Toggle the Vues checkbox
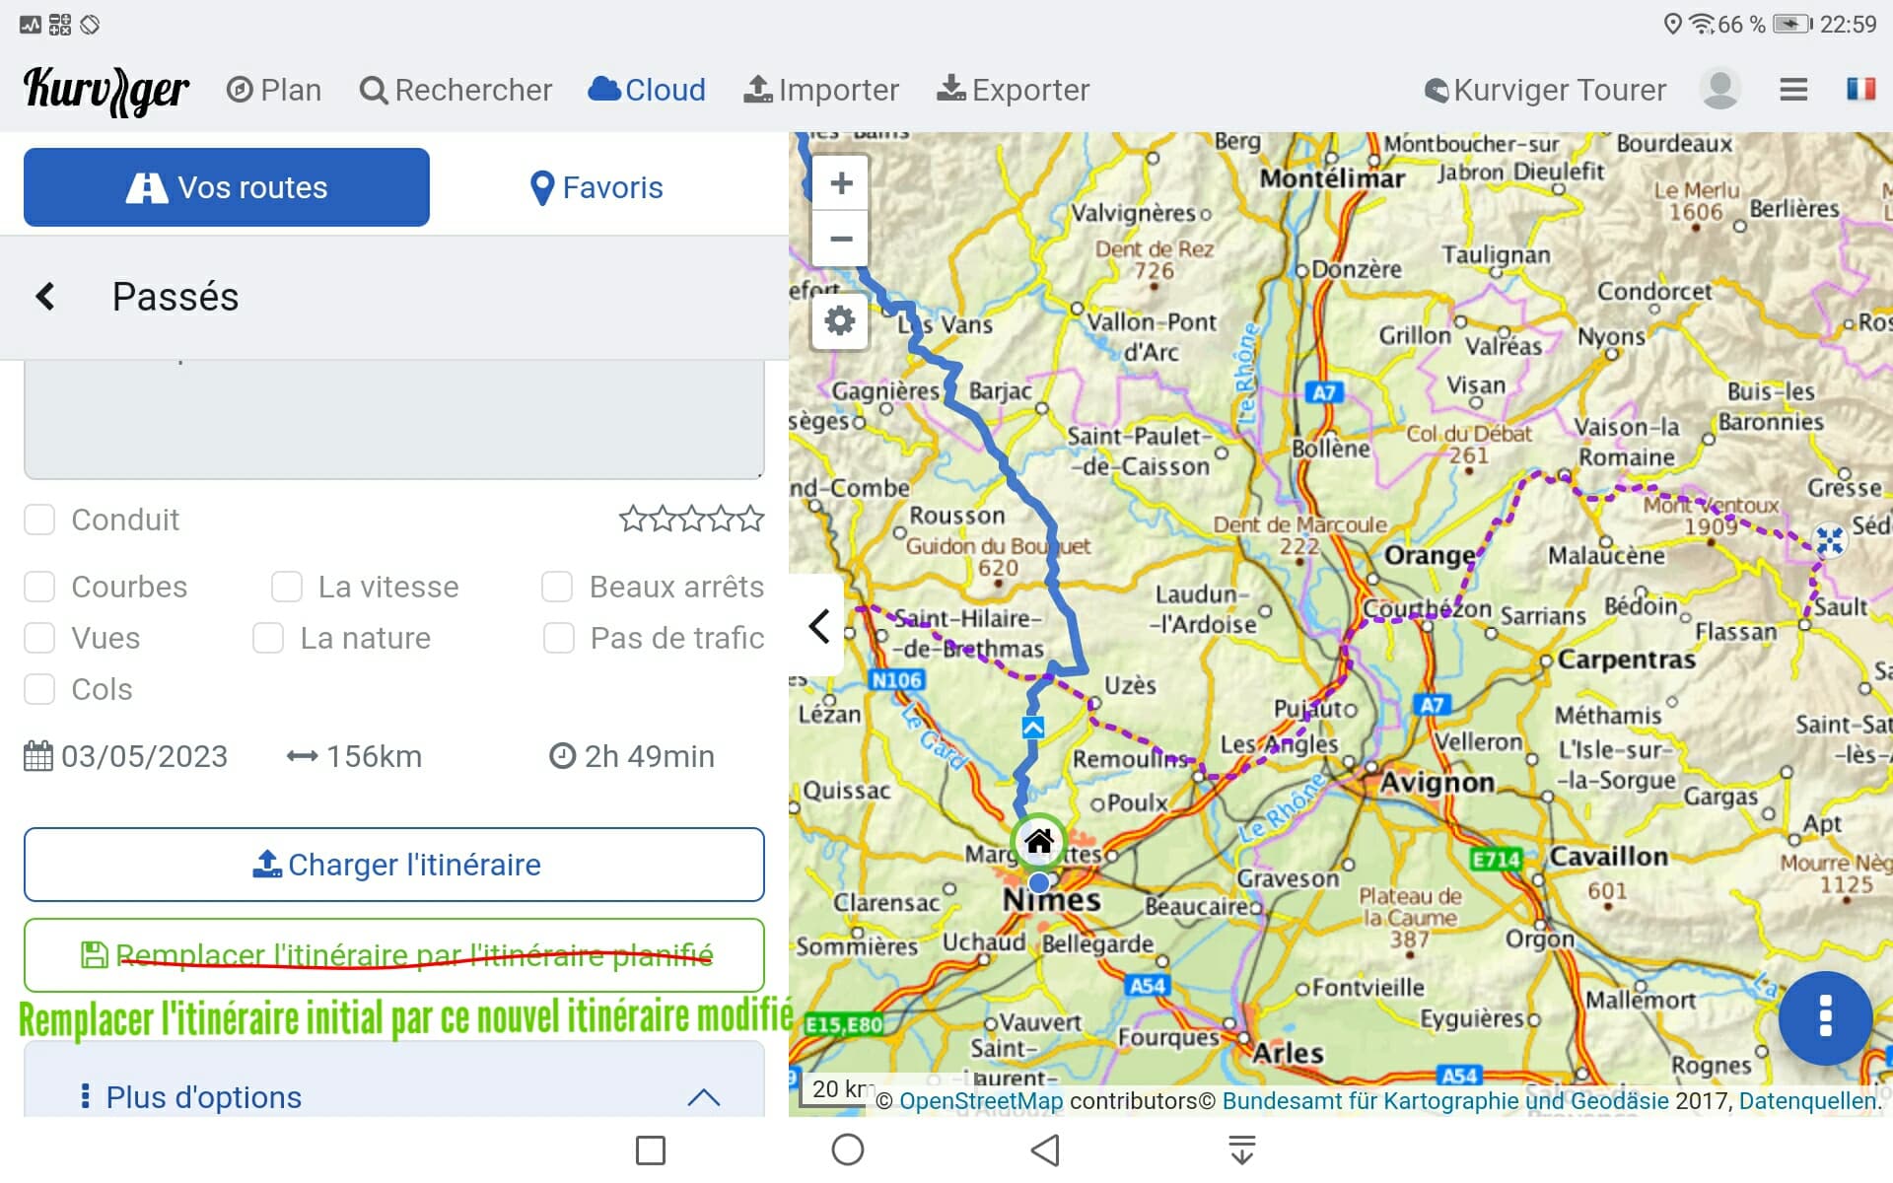The image size is (1893, 1183). pos(39,638)
